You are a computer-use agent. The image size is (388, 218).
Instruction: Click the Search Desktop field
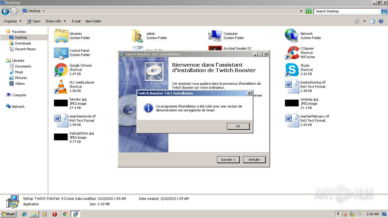coord(347,11)
